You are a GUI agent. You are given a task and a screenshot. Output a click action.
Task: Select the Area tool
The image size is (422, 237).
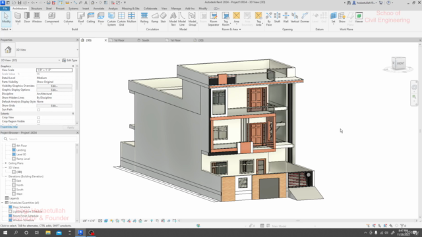point(236,18)
